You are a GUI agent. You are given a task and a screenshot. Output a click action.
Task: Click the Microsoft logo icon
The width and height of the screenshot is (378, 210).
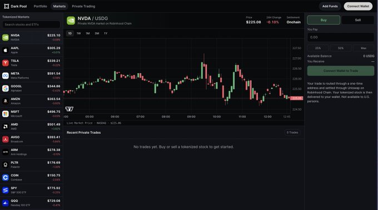[x=6, y=114]
